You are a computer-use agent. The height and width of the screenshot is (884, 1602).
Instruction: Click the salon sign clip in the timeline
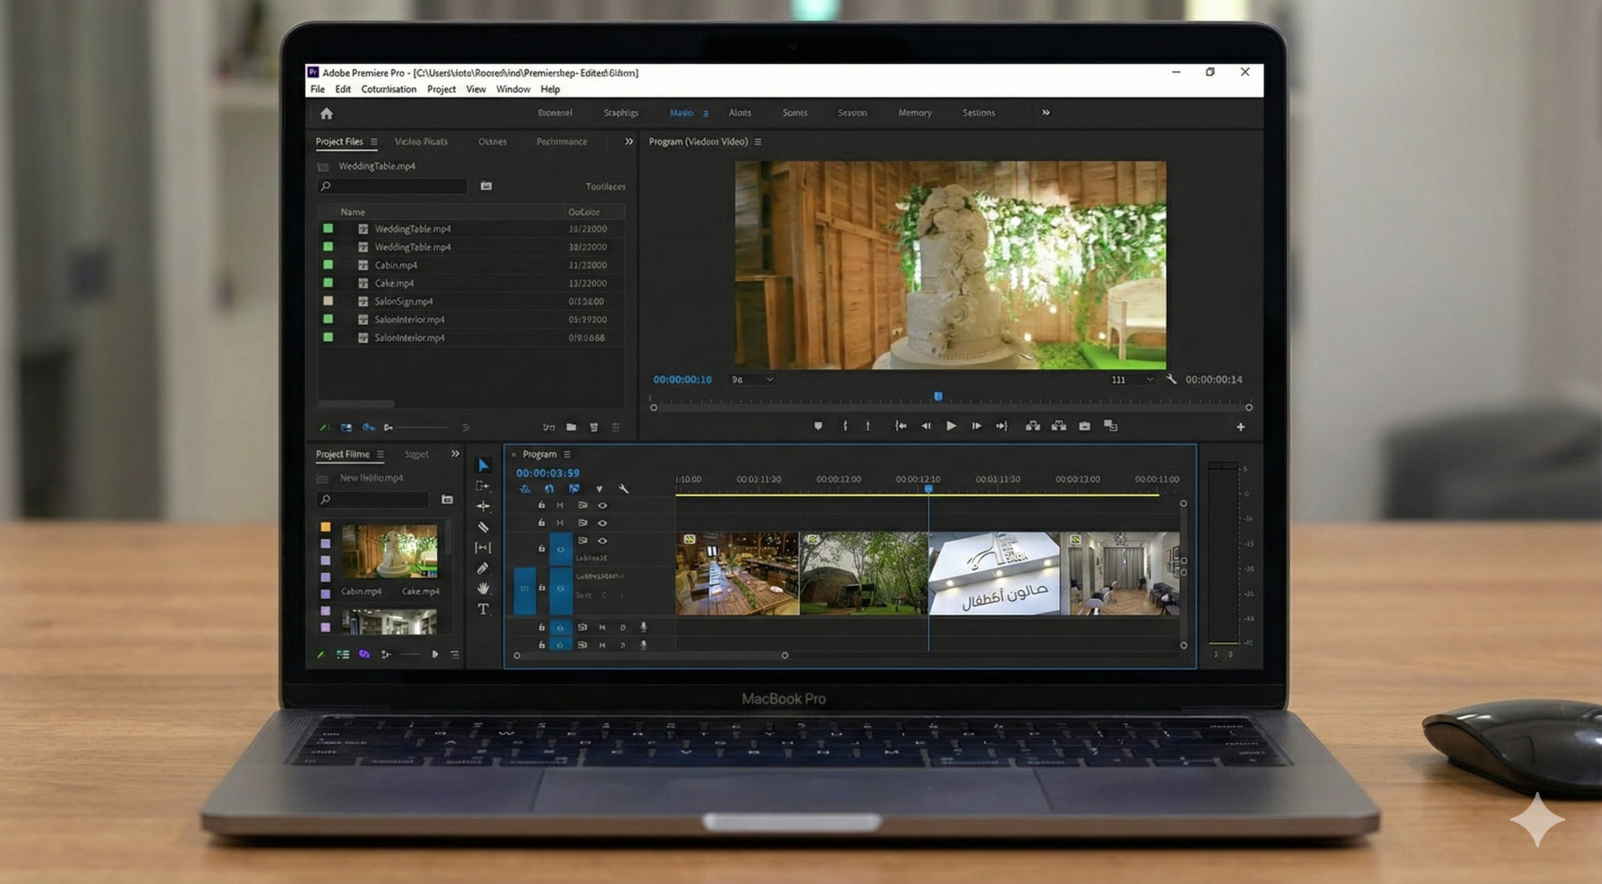click(993, 573)
